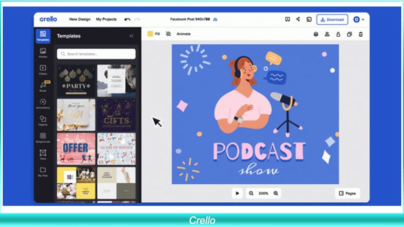Click the duplicate icon
Screen dimensions: 404x227
click(x=349, y=34)
